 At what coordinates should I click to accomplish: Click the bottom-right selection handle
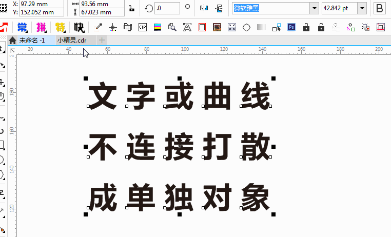pyautogui.click(x=273, y=214)
